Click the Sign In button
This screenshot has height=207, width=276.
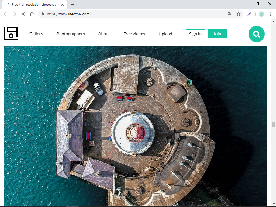[195, 34]
